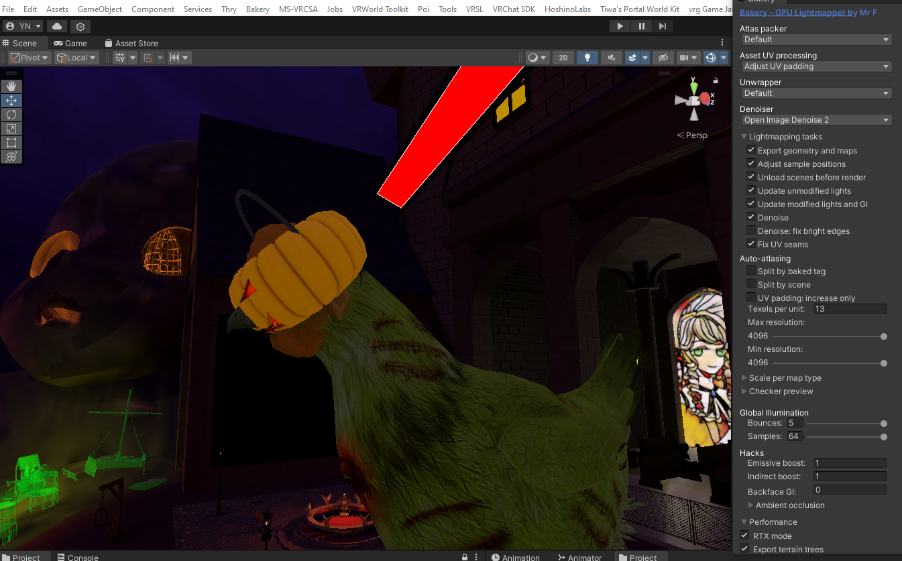The height and width of the screenshot is (561, 902).
Task: Open the Pivot handle position dropdown
Action: tap(30, 58)
